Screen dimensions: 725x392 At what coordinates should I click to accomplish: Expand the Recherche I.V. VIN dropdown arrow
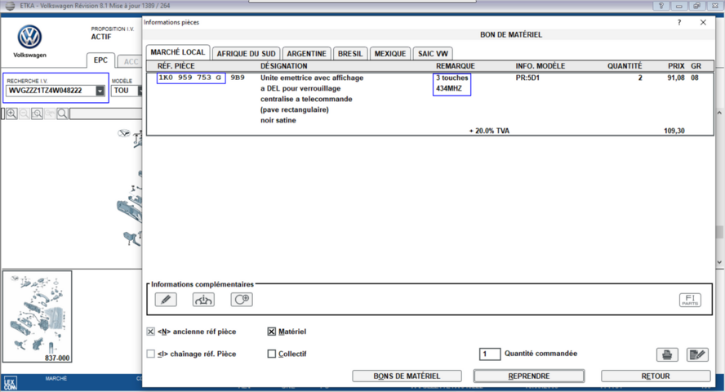click(100, 91)
